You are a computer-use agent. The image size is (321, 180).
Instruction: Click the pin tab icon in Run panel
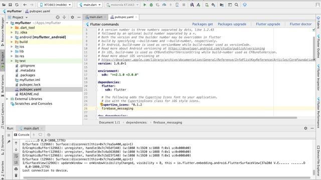tap(9, 141)
